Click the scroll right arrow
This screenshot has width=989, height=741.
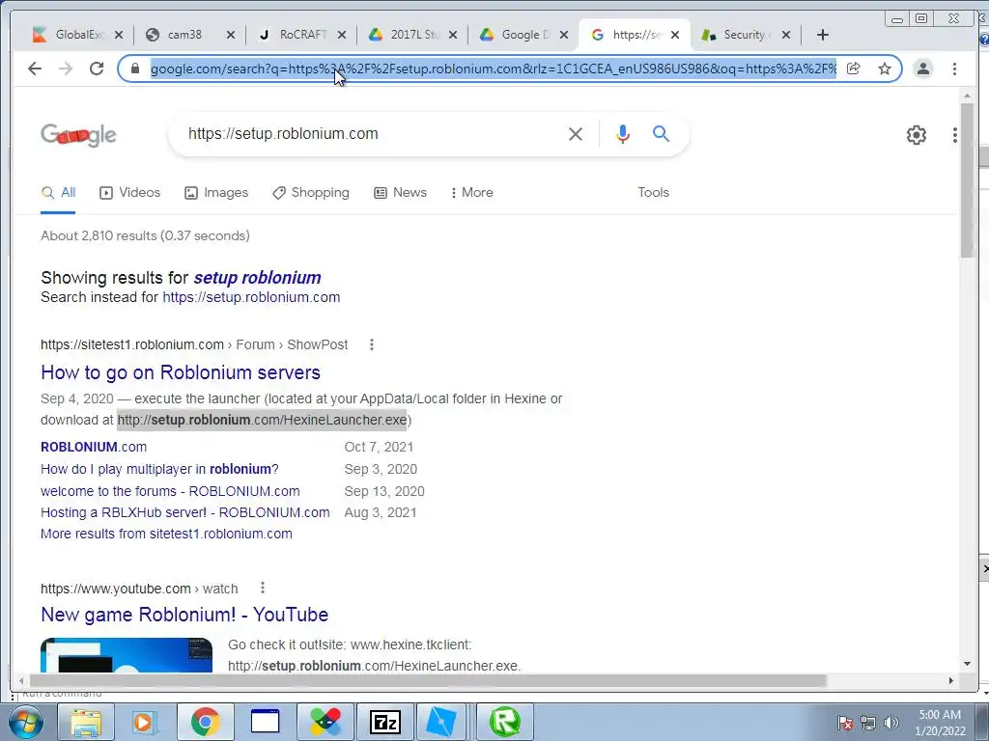[951, 680]
